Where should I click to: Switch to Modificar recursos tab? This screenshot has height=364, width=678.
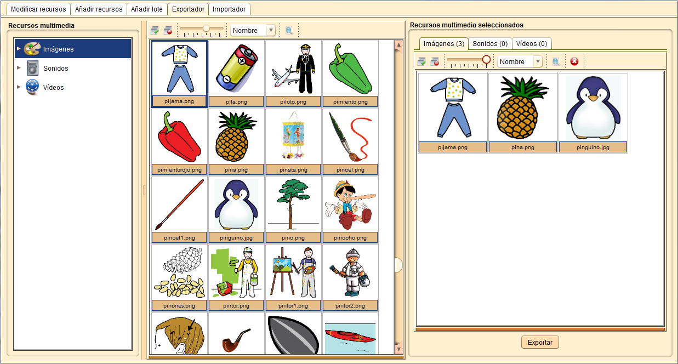[38, 9]
